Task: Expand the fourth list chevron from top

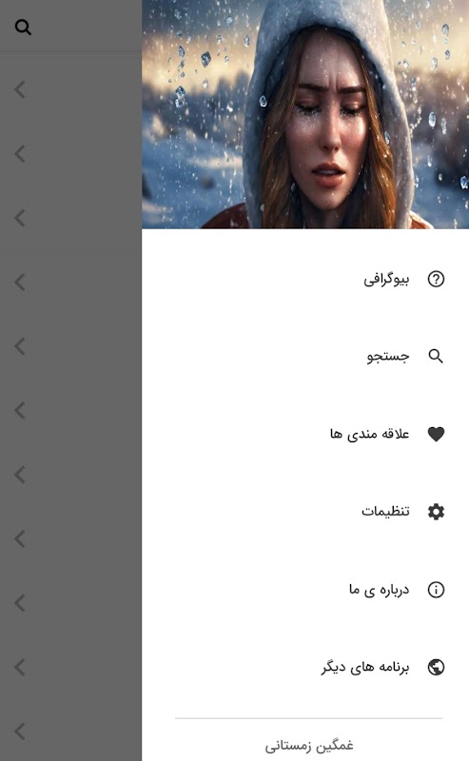Action: [x=20, y=282]
